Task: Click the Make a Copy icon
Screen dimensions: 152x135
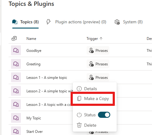Action: click(x=79, y=98)
